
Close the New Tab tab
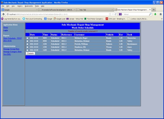[x=112, y=10]
